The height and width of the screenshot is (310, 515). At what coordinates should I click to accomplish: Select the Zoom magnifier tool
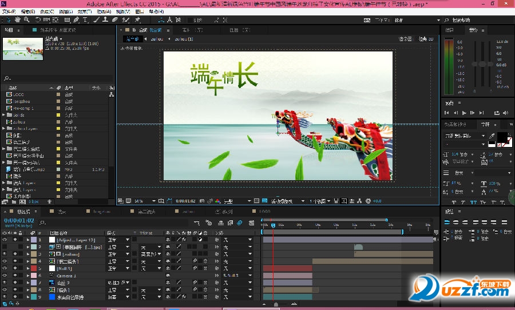click(26, 19)
